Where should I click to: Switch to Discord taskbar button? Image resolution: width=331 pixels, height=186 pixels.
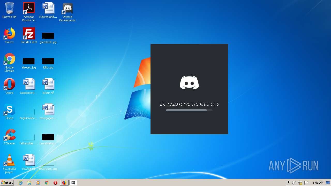(73, 183)
